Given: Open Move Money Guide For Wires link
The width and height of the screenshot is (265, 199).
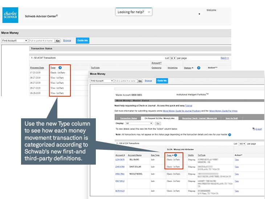Looking at the screenshot, I should pyautogui.click(x=223, y=111).
